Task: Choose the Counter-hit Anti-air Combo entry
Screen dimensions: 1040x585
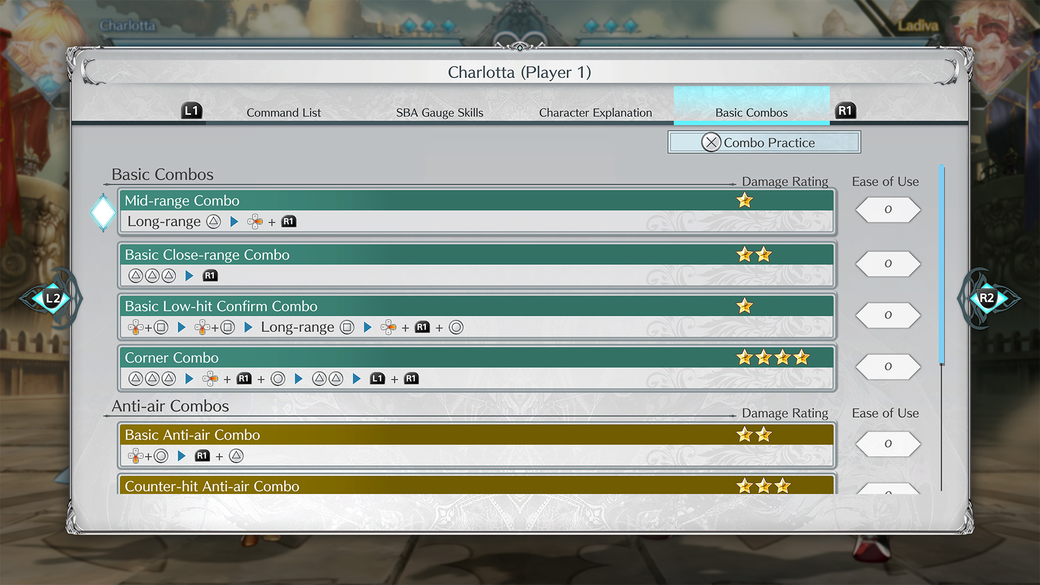Action: click(x=477, y=486)
